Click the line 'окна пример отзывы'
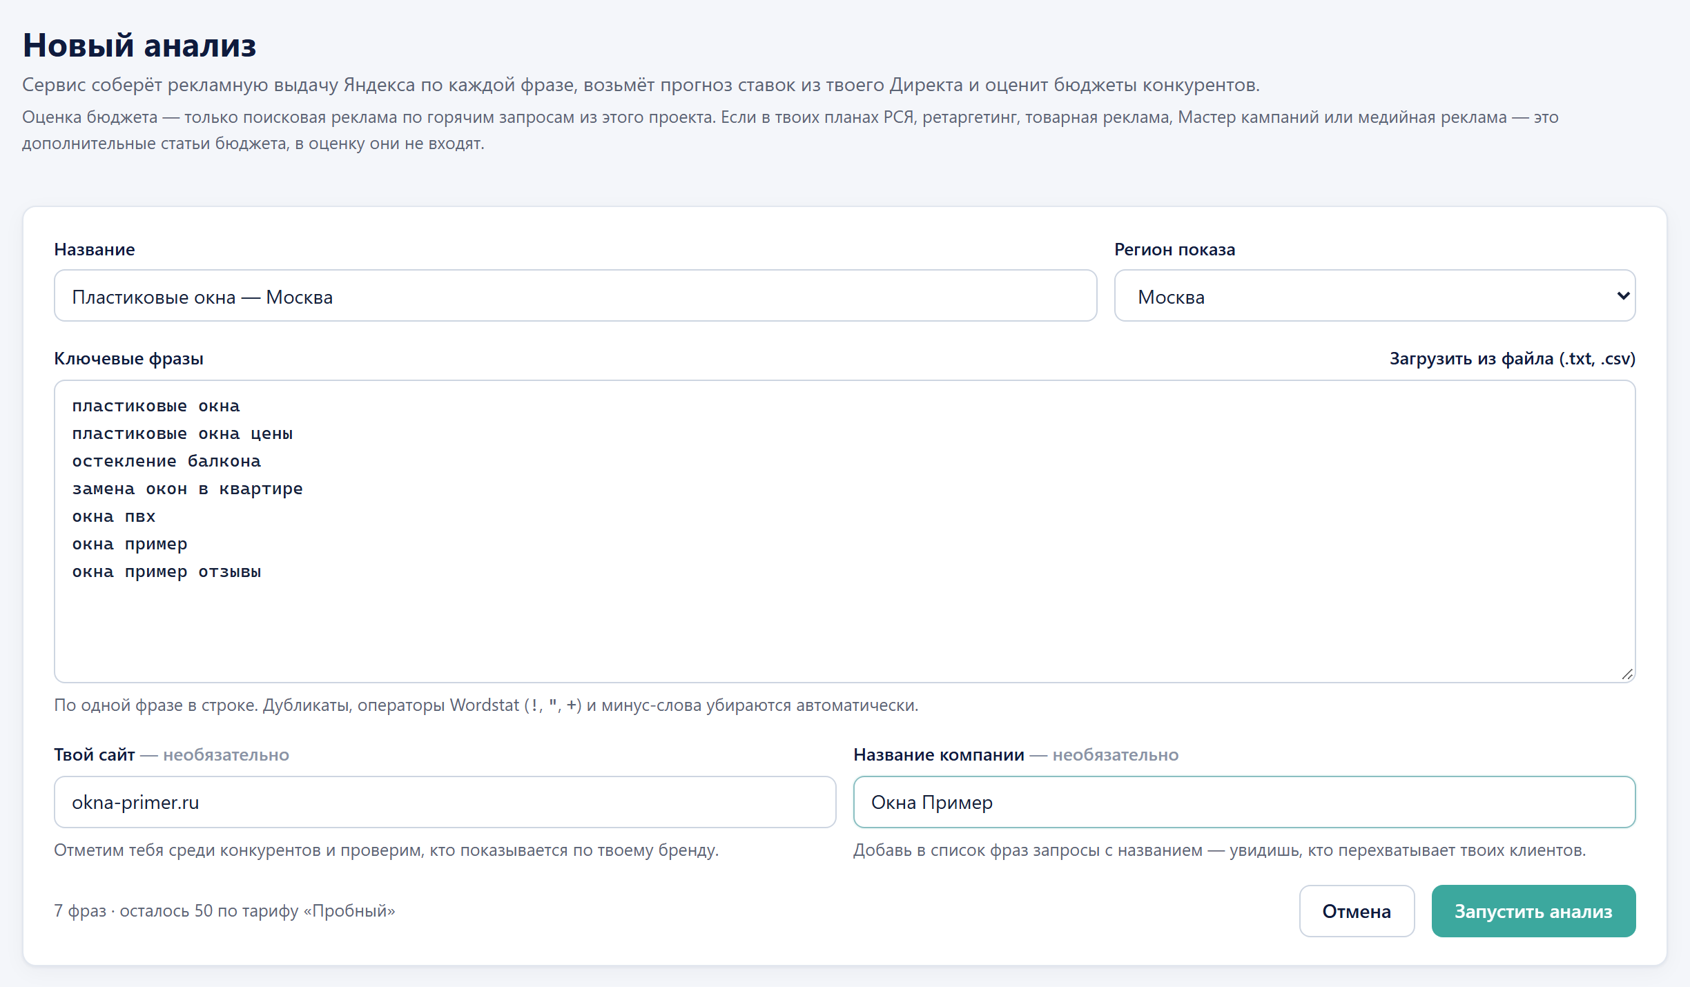The width and height of the screenshot is (1690, 987). click(x=166, y=572)
